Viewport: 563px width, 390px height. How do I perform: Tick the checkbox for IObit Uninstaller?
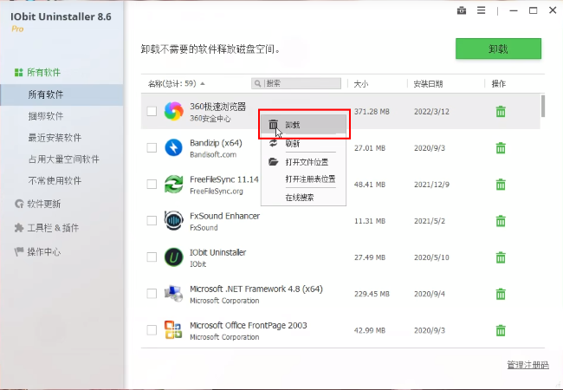pos(152,257)
